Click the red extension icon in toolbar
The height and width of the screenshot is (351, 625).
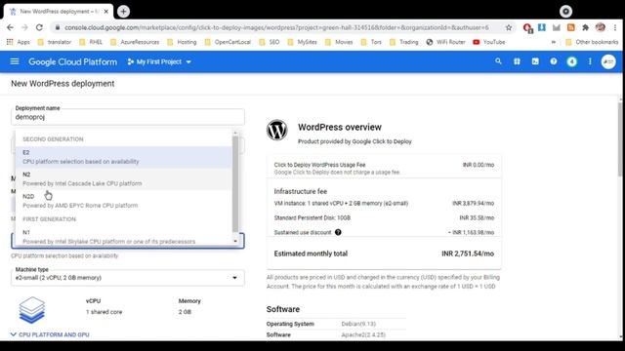[x=527, y=28]
